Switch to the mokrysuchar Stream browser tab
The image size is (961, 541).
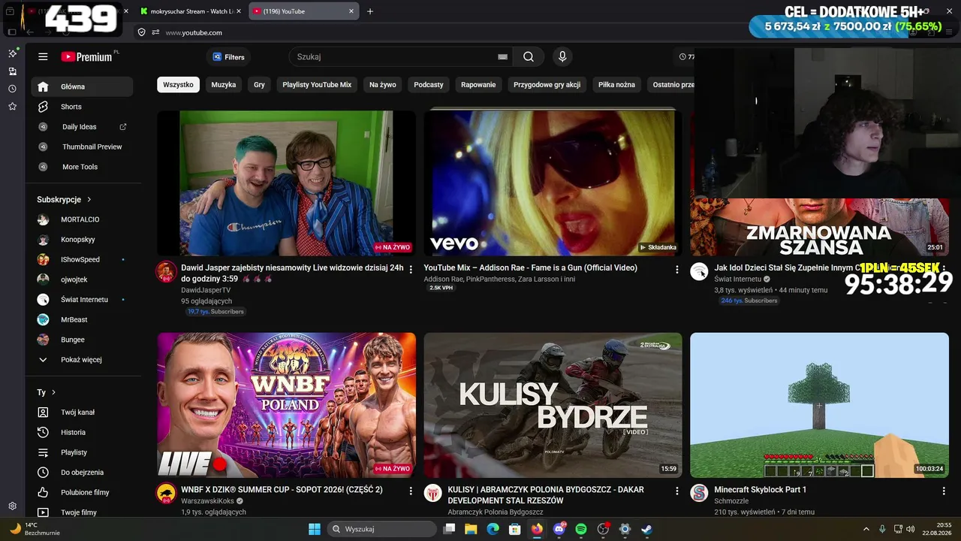point(189,11)
